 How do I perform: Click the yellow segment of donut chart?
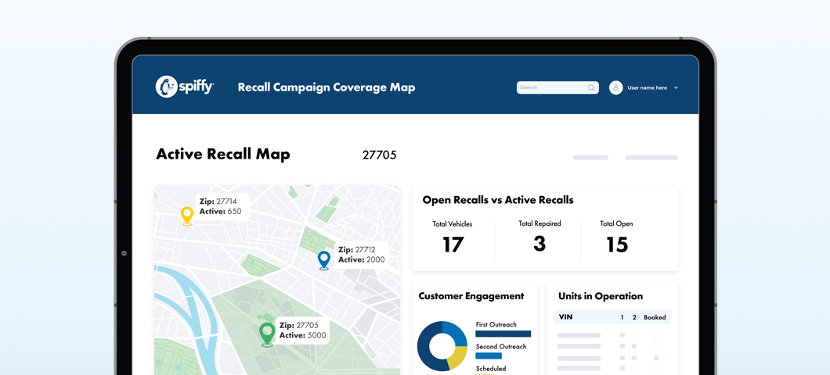458,357
